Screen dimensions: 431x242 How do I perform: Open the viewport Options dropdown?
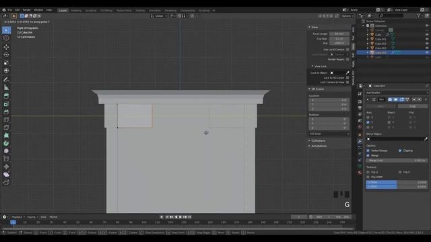(347, 16)
